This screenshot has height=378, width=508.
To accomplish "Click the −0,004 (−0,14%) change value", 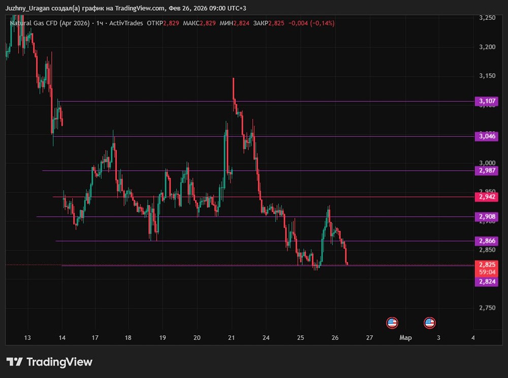I will (x=311, y=23).
